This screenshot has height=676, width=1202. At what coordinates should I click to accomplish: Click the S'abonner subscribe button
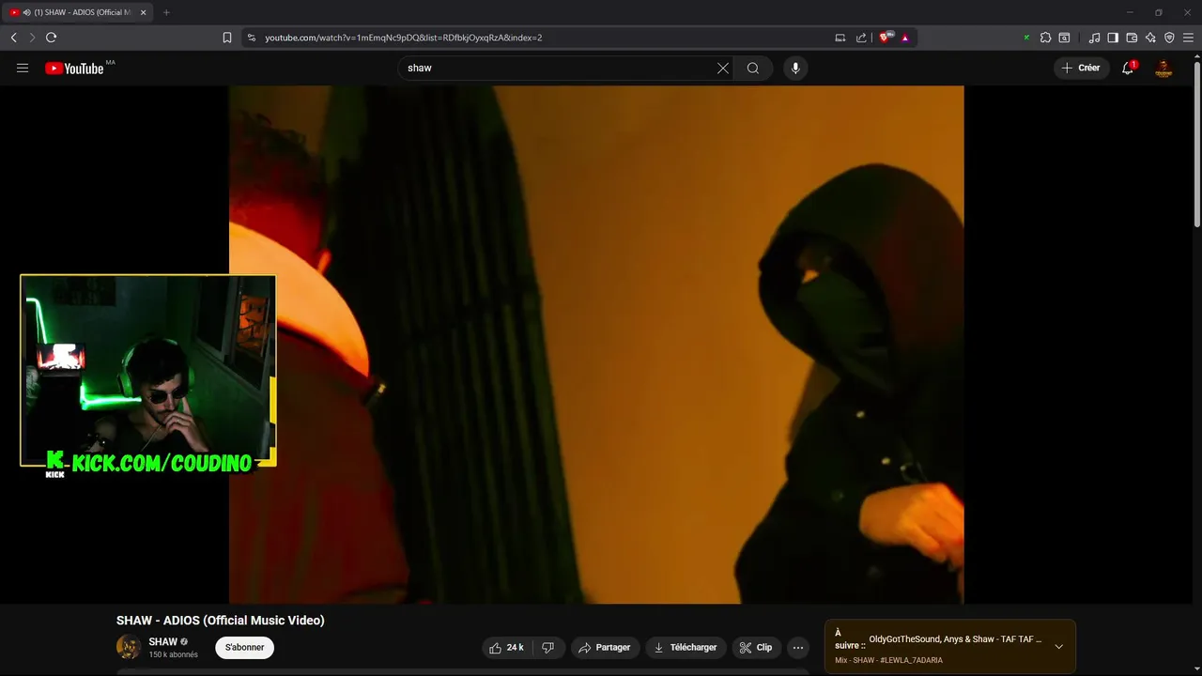(244, 647)
